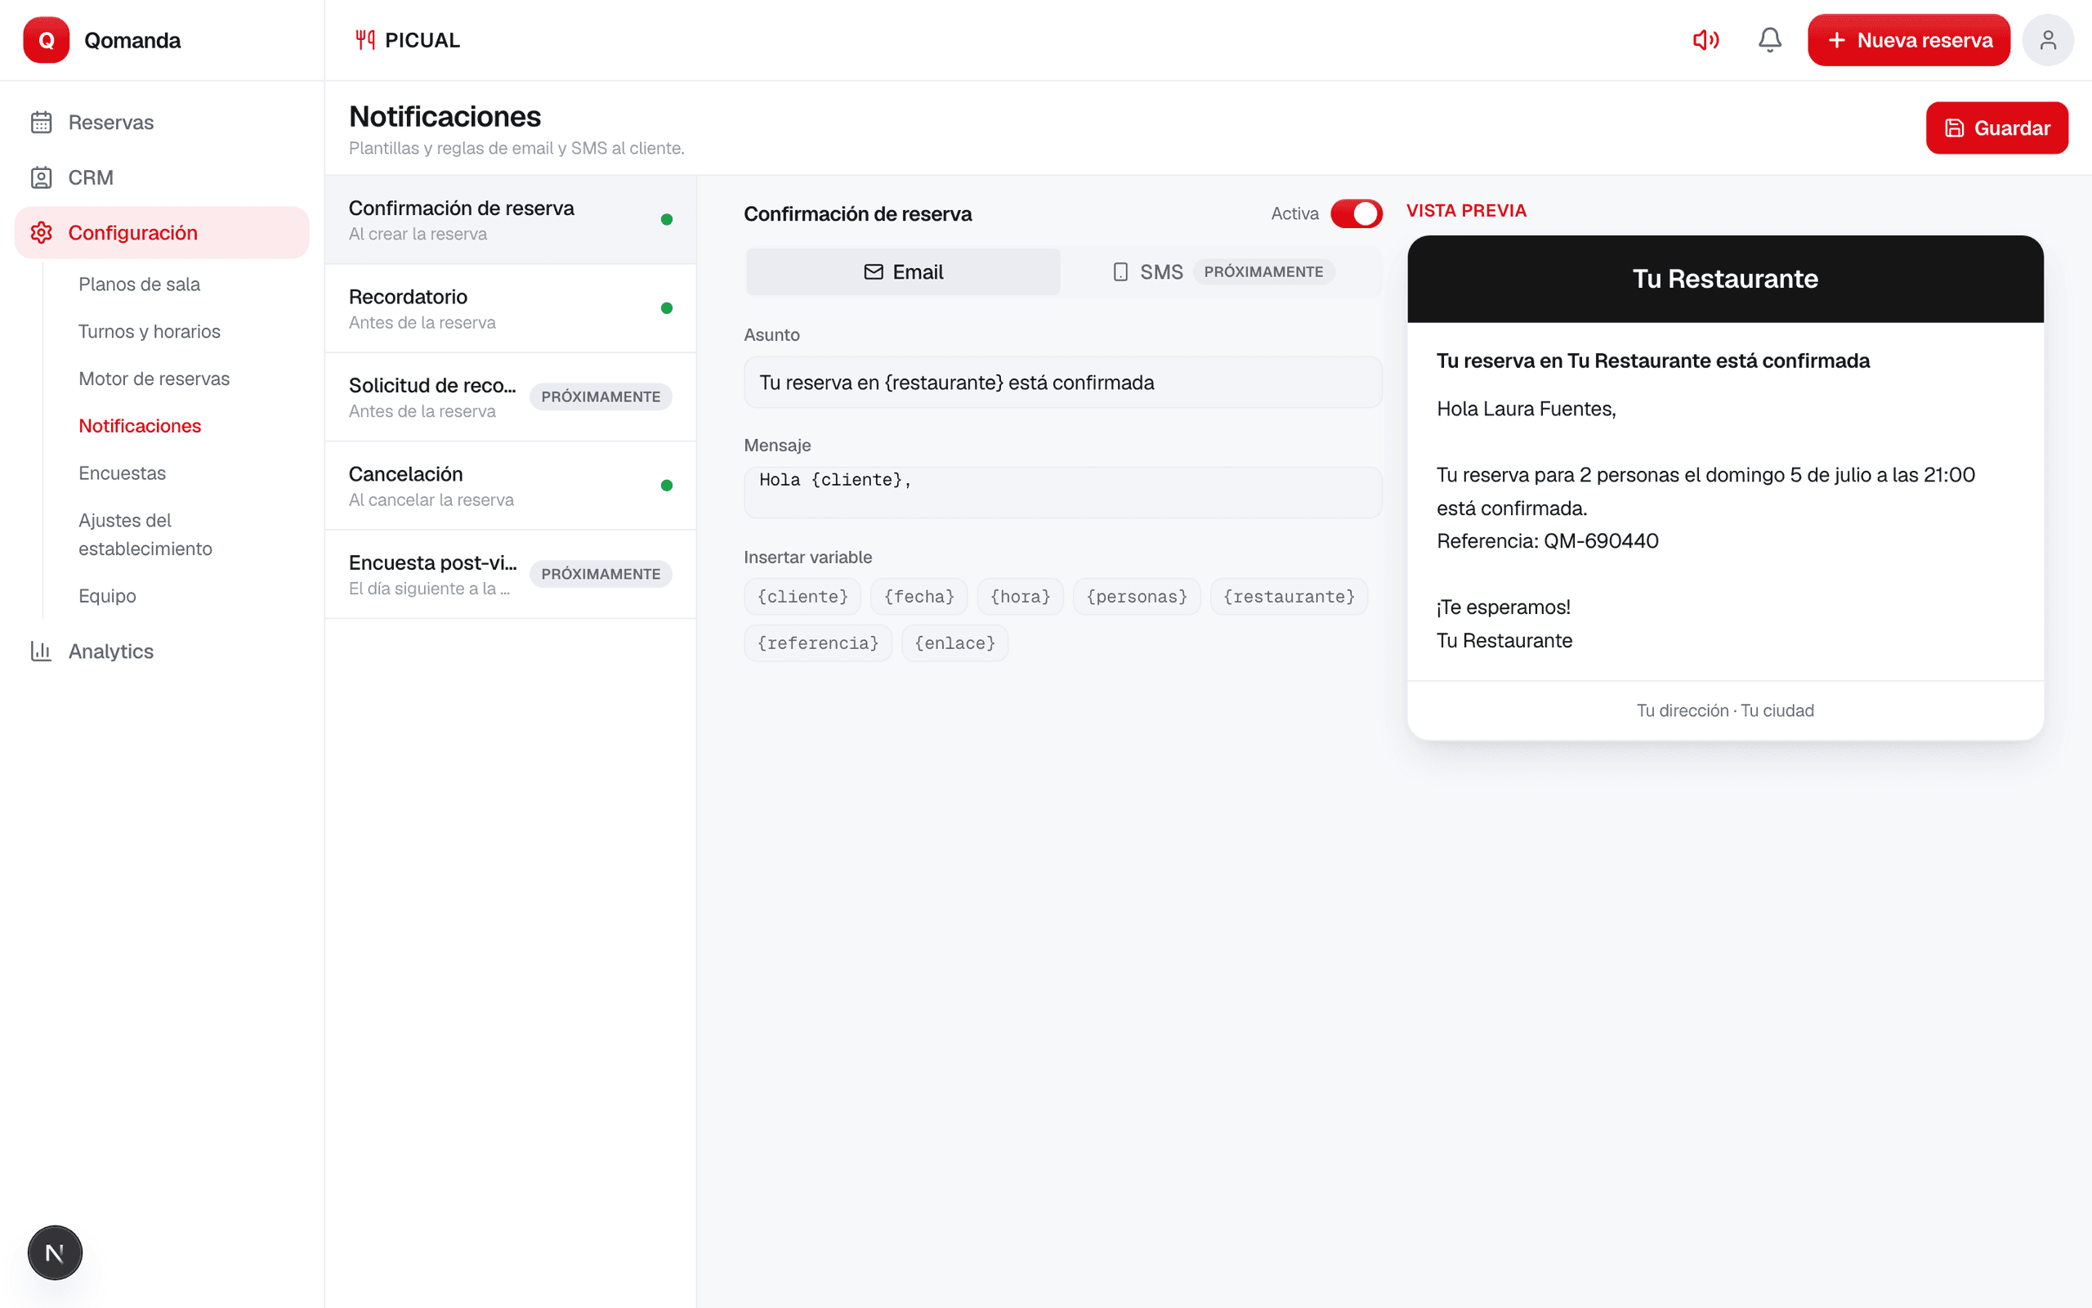This screenshot has height=1308, width=2092.
Task: Switch to the Email tab
Action: tap(902, 271)
